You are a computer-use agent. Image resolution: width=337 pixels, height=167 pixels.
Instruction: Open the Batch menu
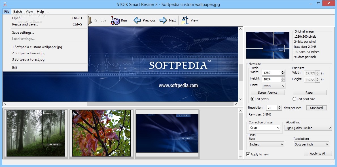click(x=17, y=12)
